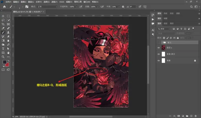Select the Path Selection tool
Viewport: 201px width, 118px height.
coord(8,49)
